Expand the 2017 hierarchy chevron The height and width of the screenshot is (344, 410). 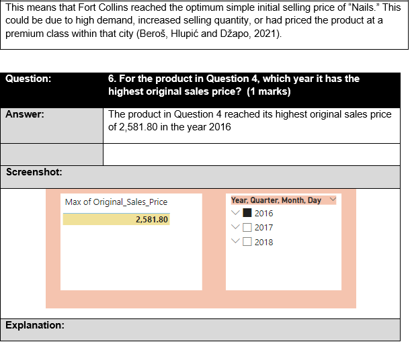[x=235, y=228]
